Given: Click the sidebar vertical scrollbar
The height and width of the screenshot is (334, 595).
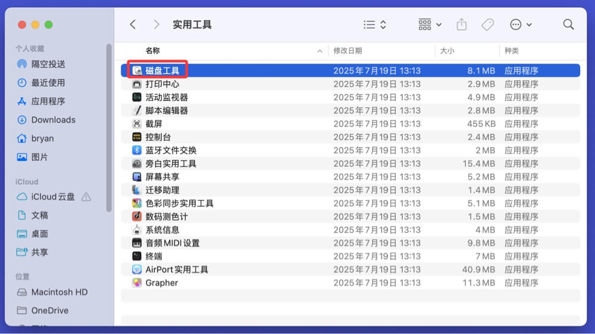Looking at the screenshot, I should point(109,128).
